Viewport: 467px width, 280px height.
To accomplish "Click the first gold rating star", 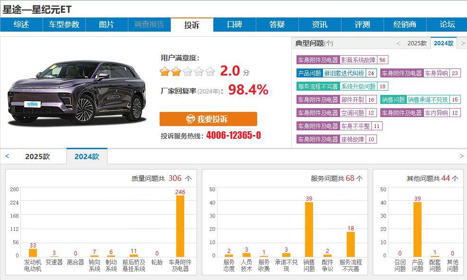I will pos(164,72).
